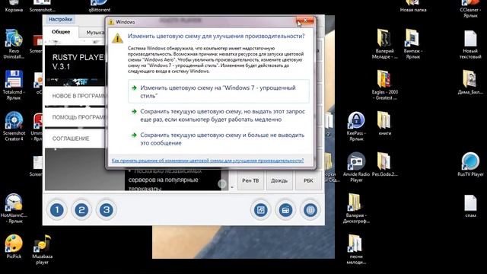Open СОГЛАШЕНИЕ section
Image resolution: width=487 pixels, height=274 pixels.
click(75, 139)
